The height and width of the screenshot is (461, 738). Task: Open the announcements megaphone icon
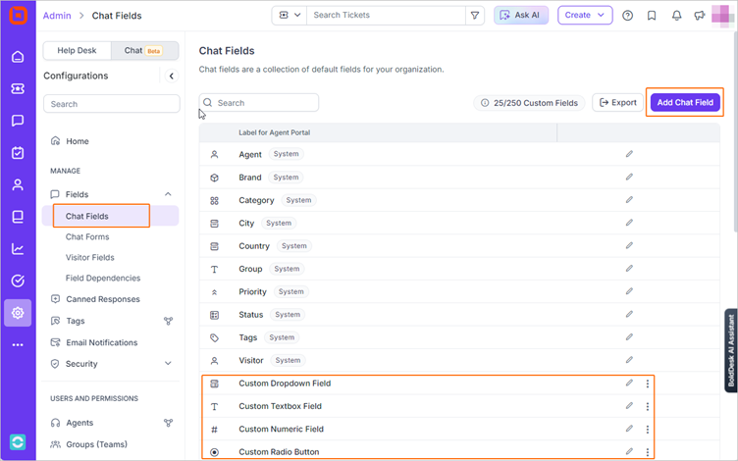700,16
